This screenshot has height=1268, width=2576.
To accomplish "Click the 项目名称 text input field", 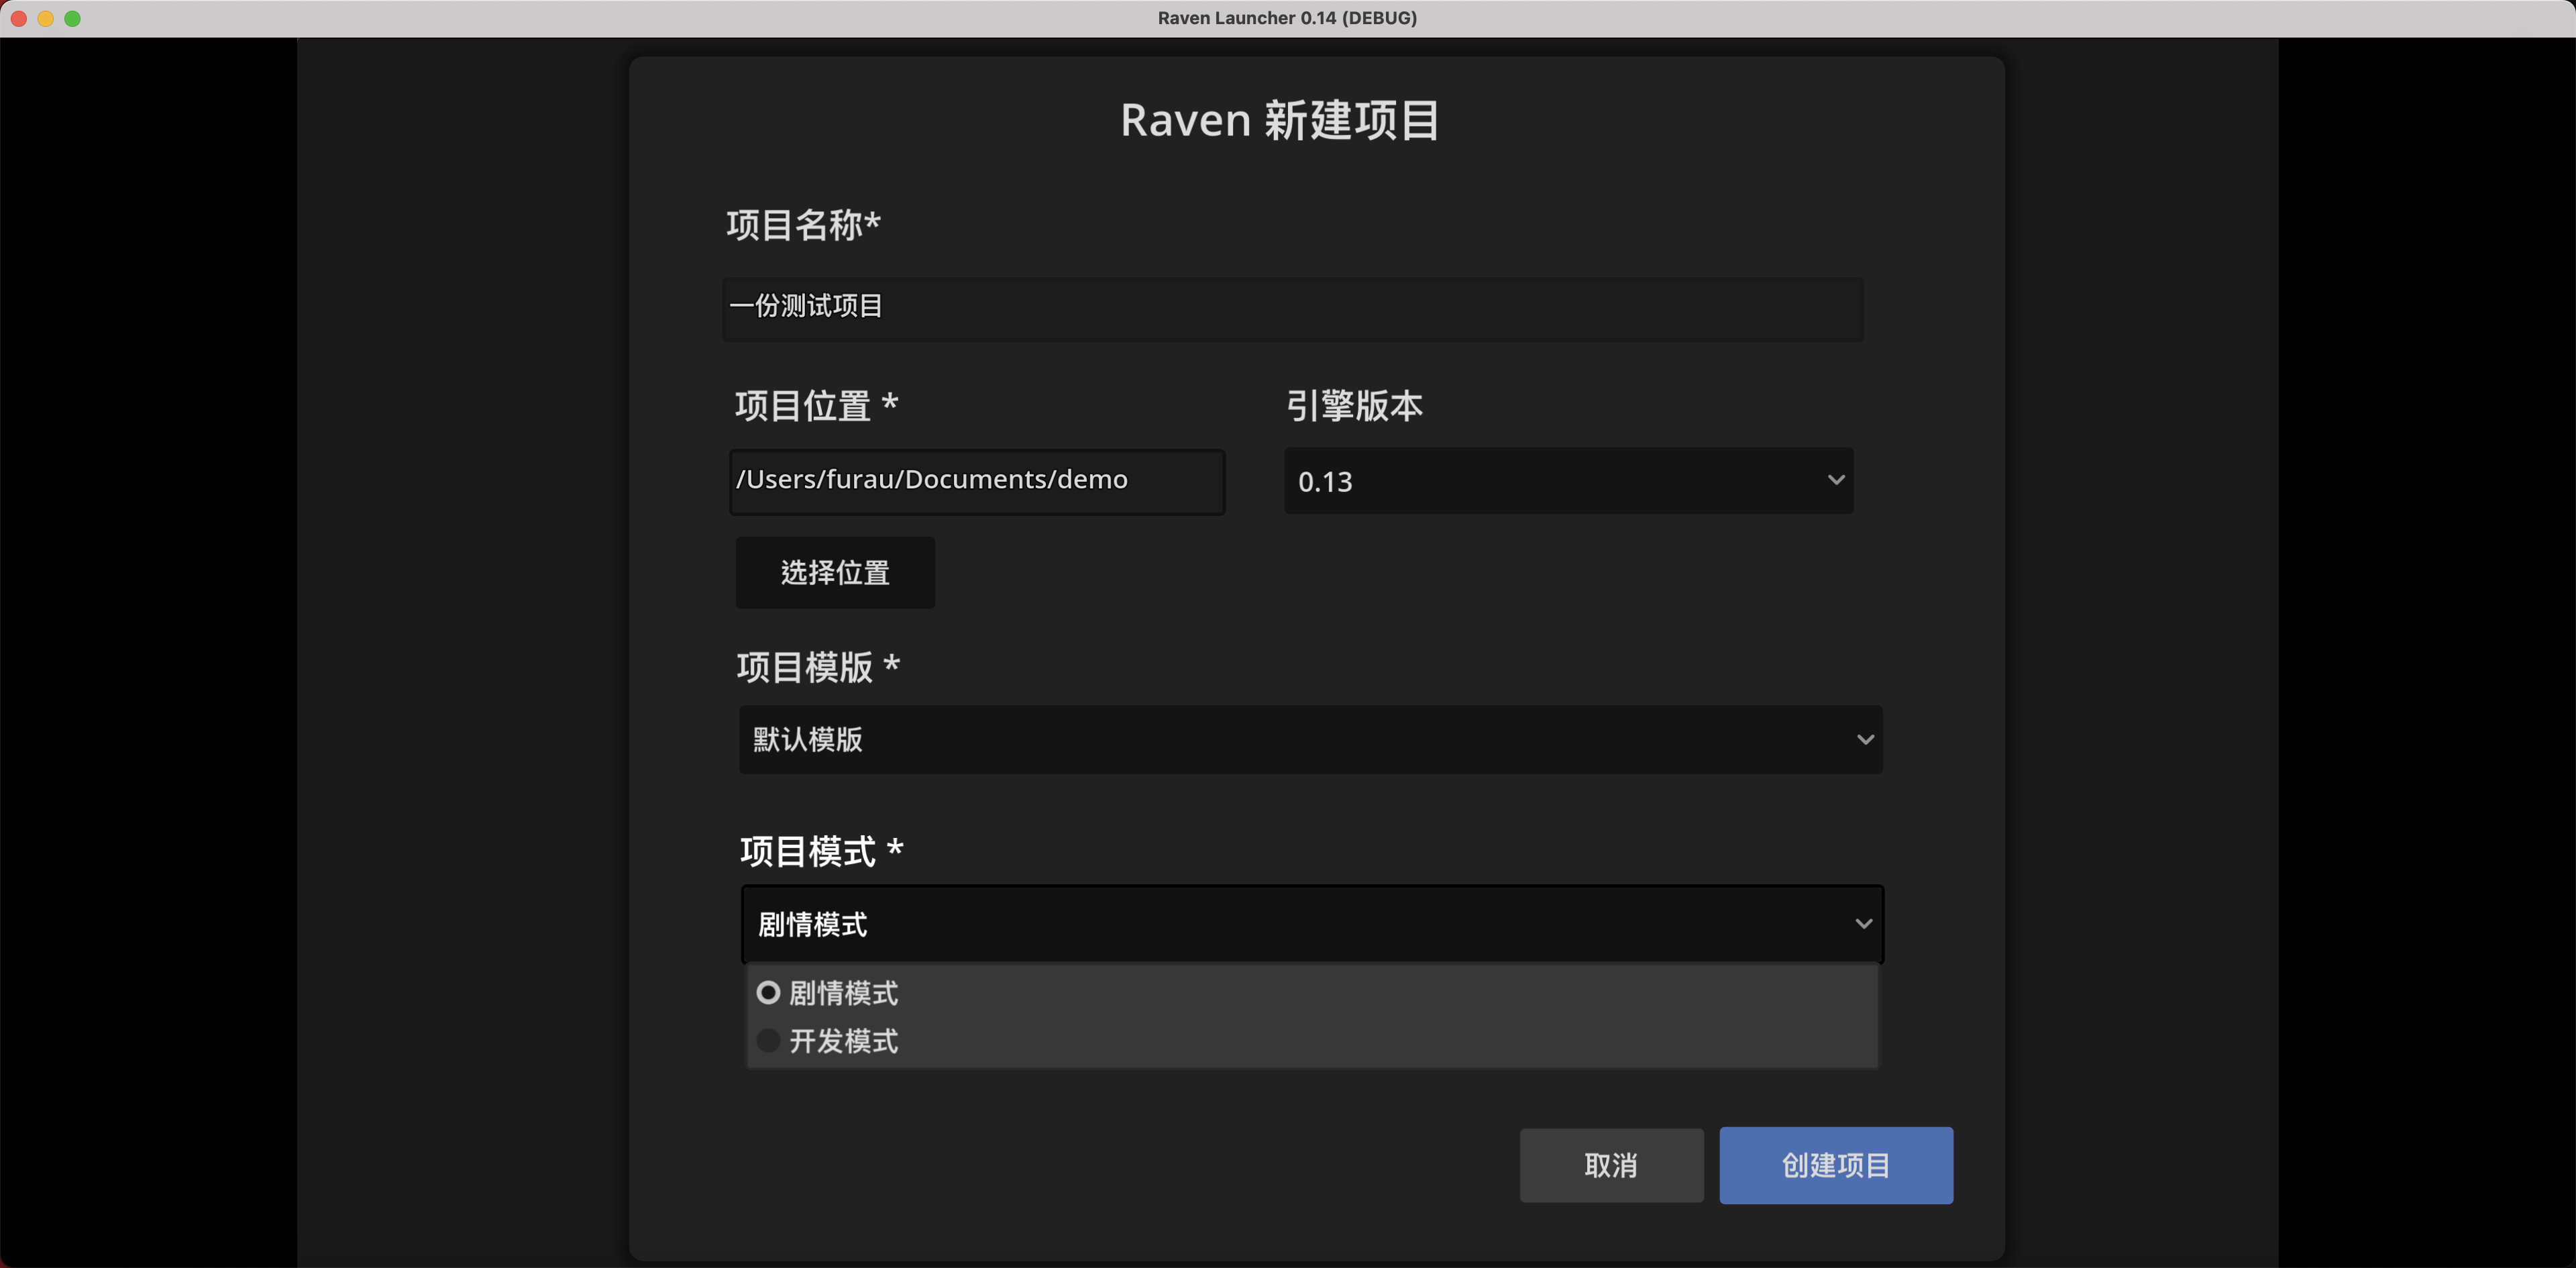I will tap(1292, 308).
